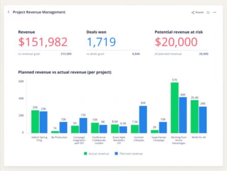
Task: Click the green 7.5K bar for Summer Lifestyles
Action: click(x=135, y=129)
